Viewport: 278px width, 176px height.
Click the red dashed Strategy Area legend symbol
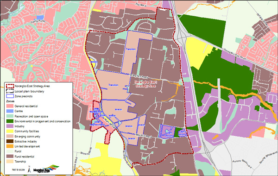click(10, 86)
